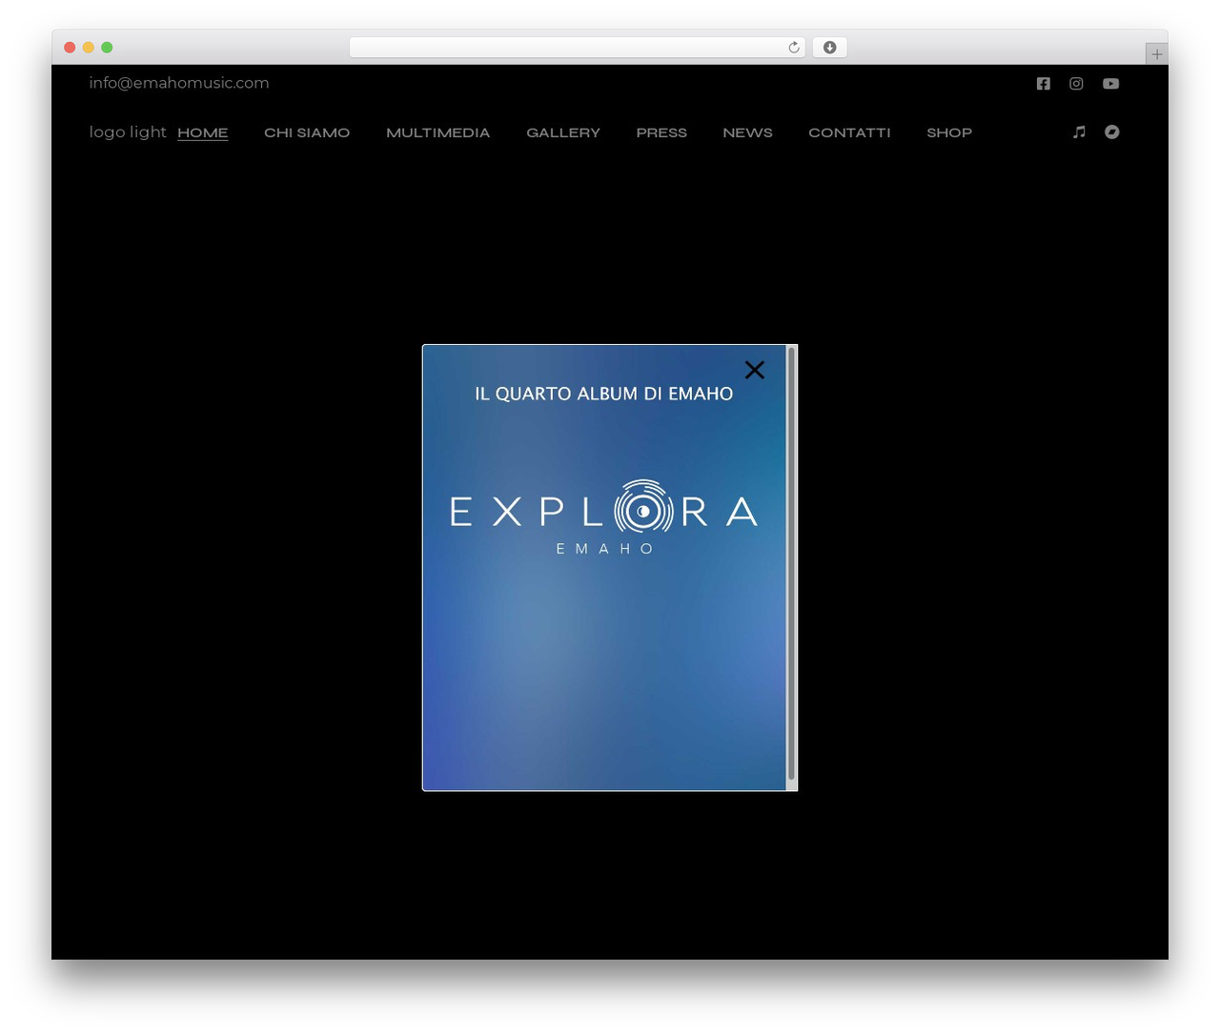This screenshot has width=1220, height=1033.
Task: Open the CHI SIAMO page
Action: (x=307, y=132)
